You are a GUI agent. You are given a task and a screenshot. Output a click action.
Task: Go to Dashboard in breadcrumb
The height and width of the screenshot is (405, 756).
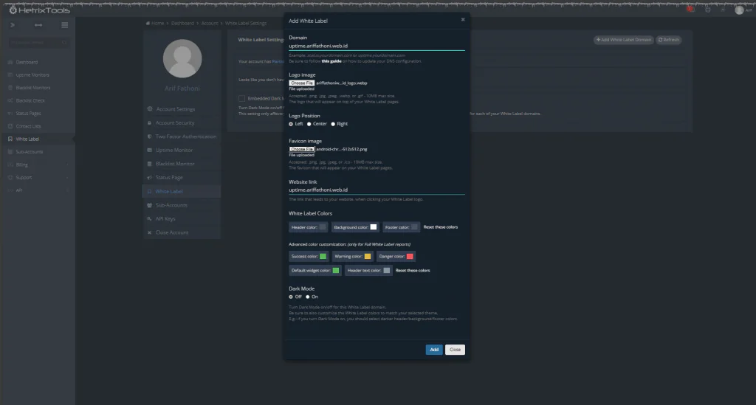point(182,23)
